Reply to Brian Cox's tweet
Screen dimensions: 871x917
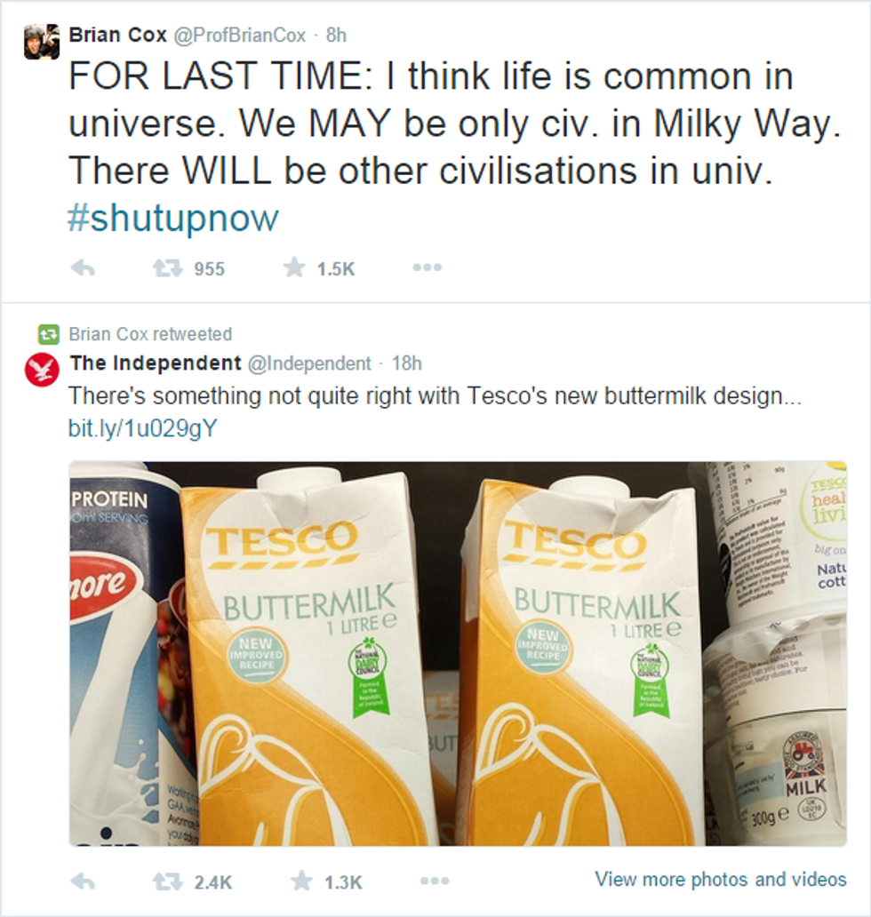click(x=82, y=268)
